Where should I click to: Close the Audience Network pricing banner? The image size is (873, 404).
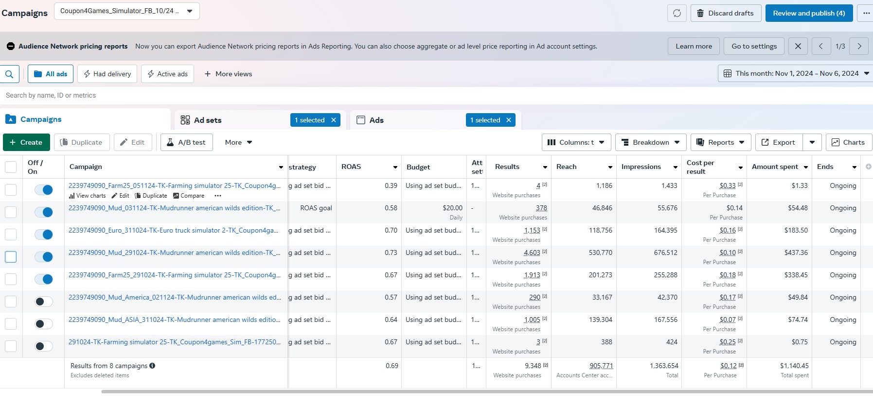798,46
